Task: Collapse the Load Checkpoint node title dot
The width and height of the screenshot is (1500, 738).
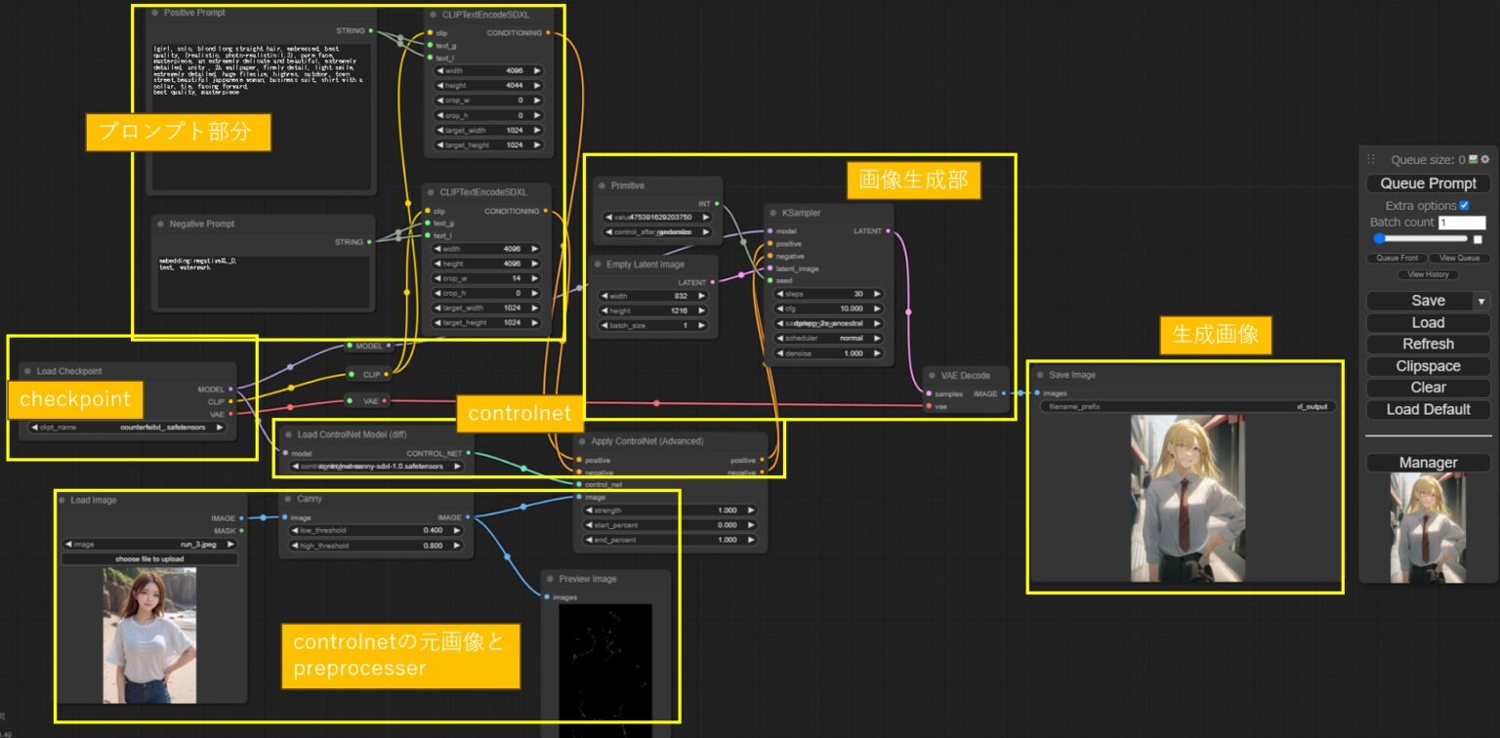Action: (x=26, y=371)
